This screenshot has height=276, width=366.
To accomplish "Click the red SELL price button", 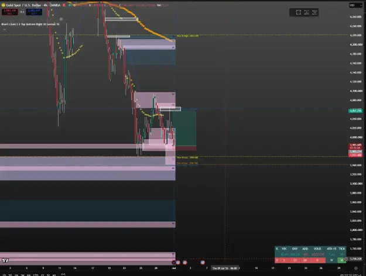I will point(9,12).
